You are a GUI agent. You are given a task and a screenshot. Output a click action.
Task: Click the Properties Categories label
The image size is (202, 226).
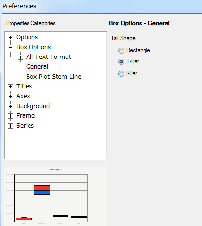[31, 23]
